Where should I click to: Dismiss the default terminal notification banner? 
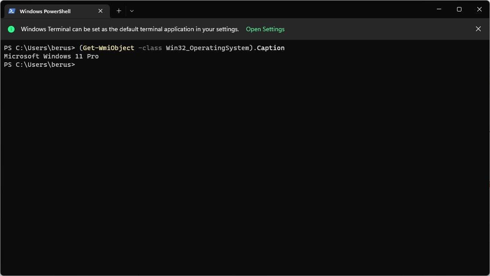click(x=478, y=29)
